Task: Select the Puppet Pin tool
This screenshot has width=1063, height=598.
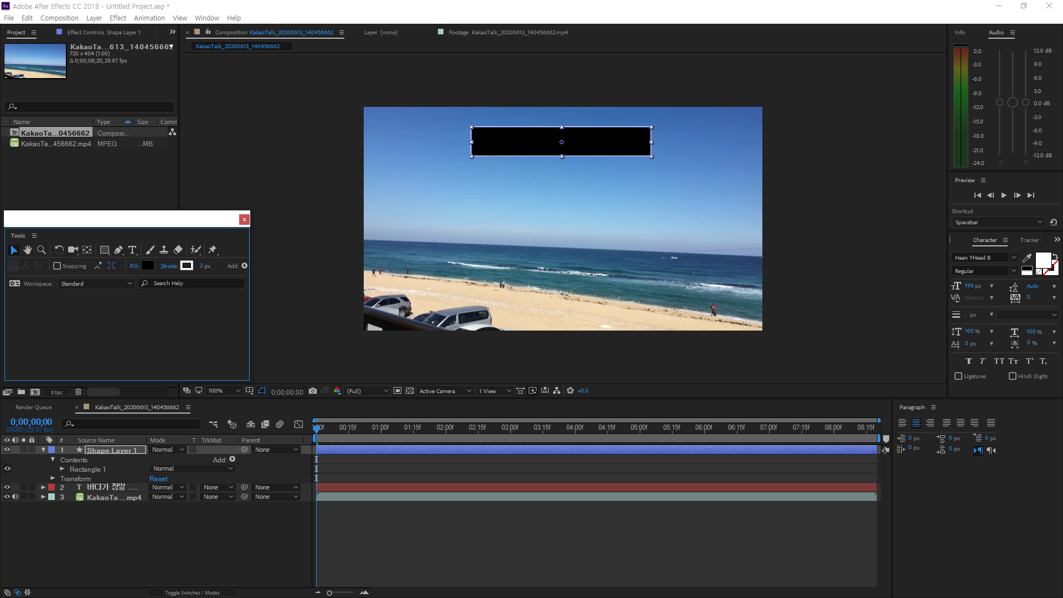Action: [213, 250]
